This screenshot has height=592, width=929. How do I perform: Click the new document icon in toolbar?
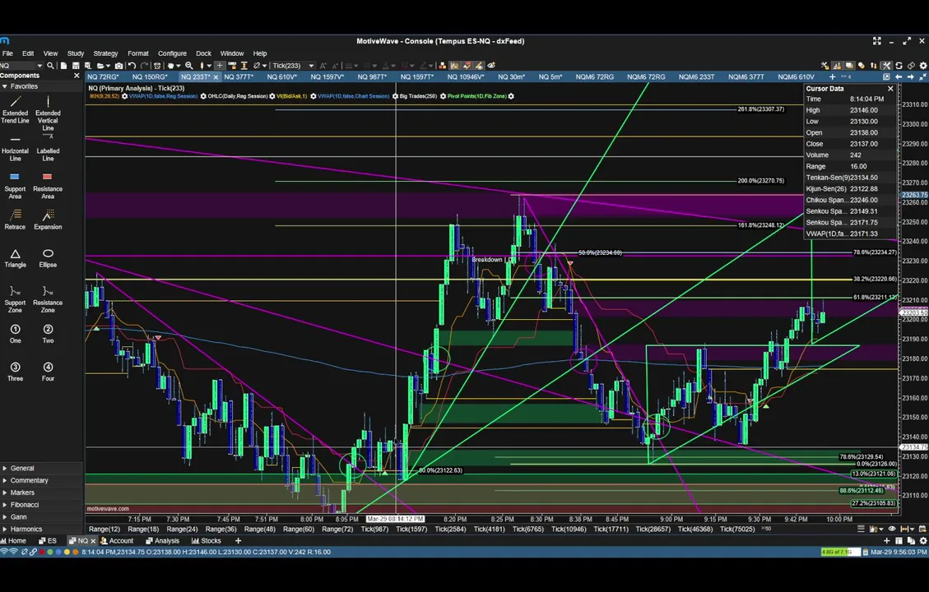click(x=63, y=66)
